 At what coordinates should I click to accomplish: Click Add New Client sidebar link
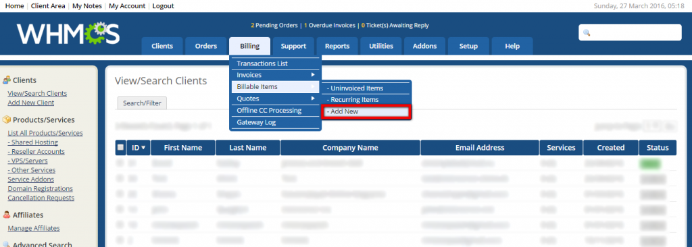[x=31, y=103]
